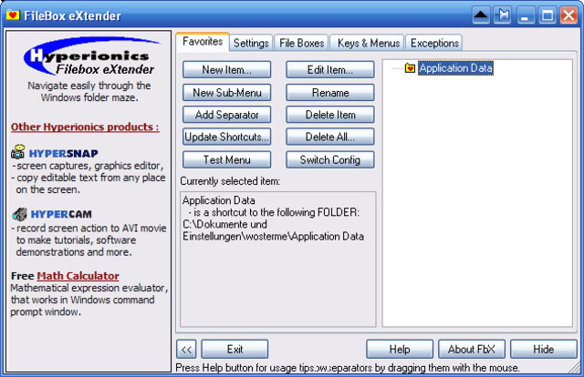Screen dimensions: 584x377
Task: Click the Delete All... button
Action: pos(330,138)
